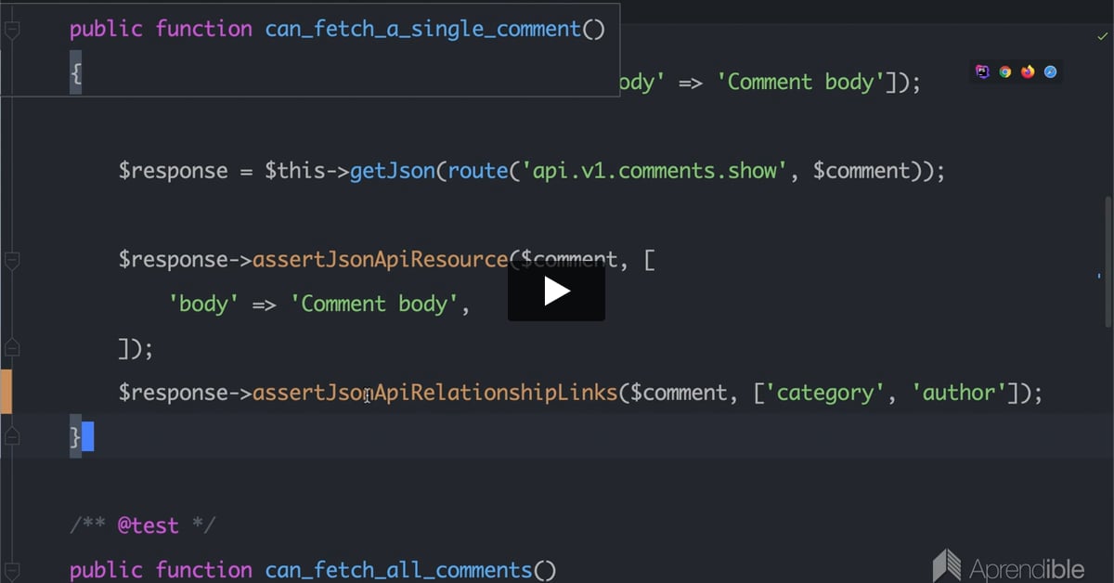Click the method name can_fetch_a_single_comment
Screen dimensions: 1114x583
click(422, 29)
